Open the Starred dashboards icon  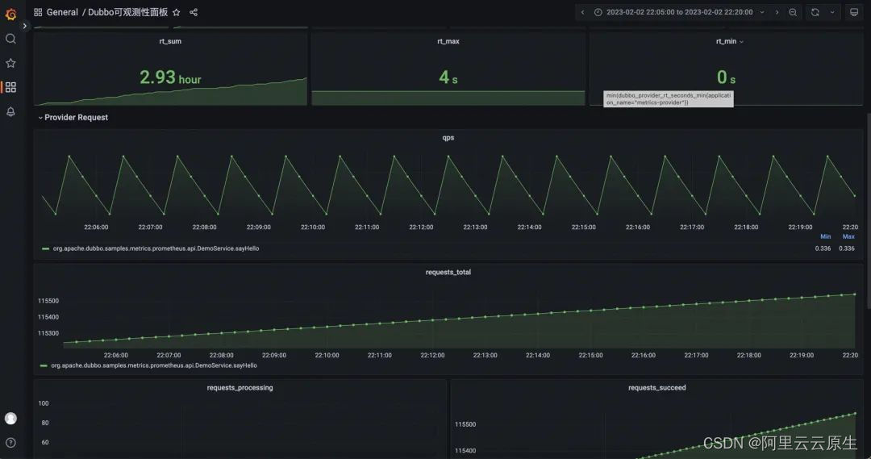pos(10,63)
